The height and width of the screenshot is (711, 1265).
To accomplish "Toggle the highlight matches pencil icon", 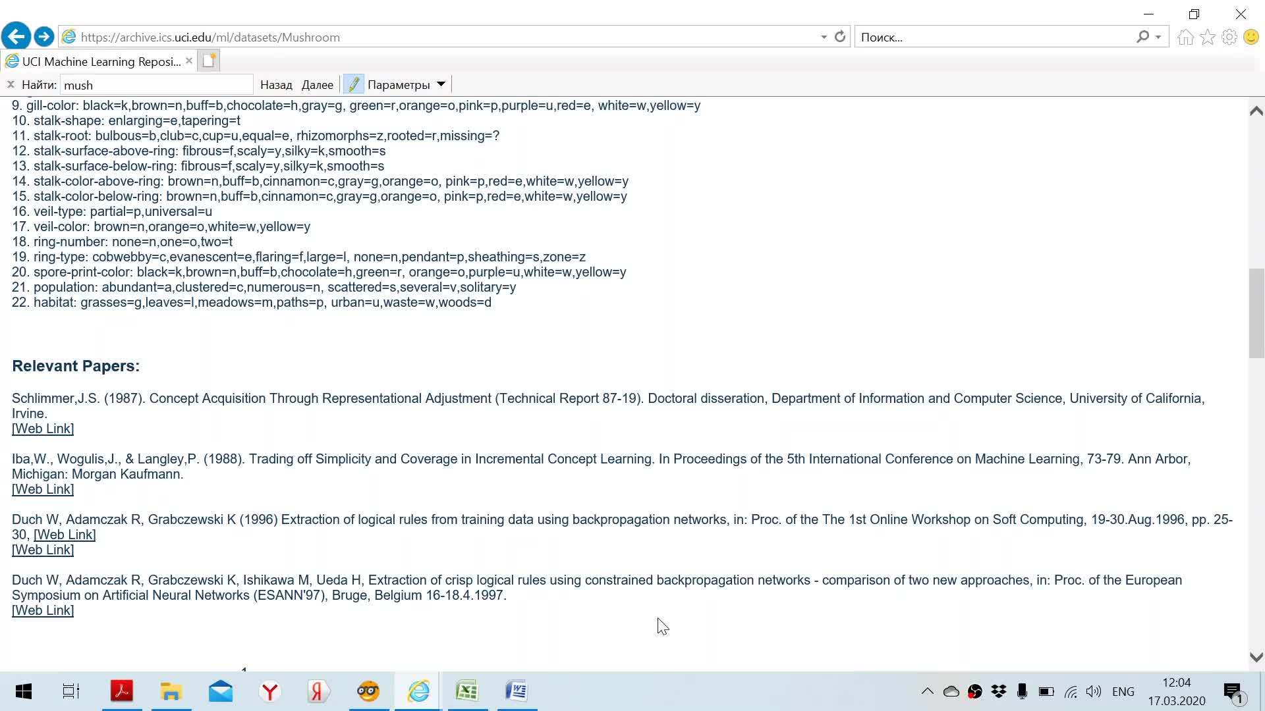I will point(354,84).
